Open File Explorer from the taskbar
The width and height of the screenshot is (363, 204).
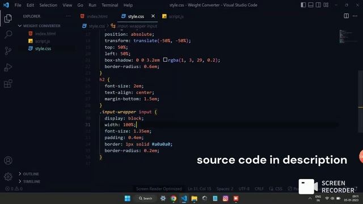(194, 198)
